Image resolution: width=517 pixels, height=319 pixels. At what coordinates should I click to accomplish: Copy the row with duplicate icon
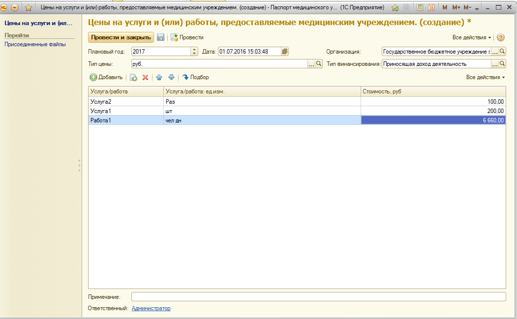(133, 77)
